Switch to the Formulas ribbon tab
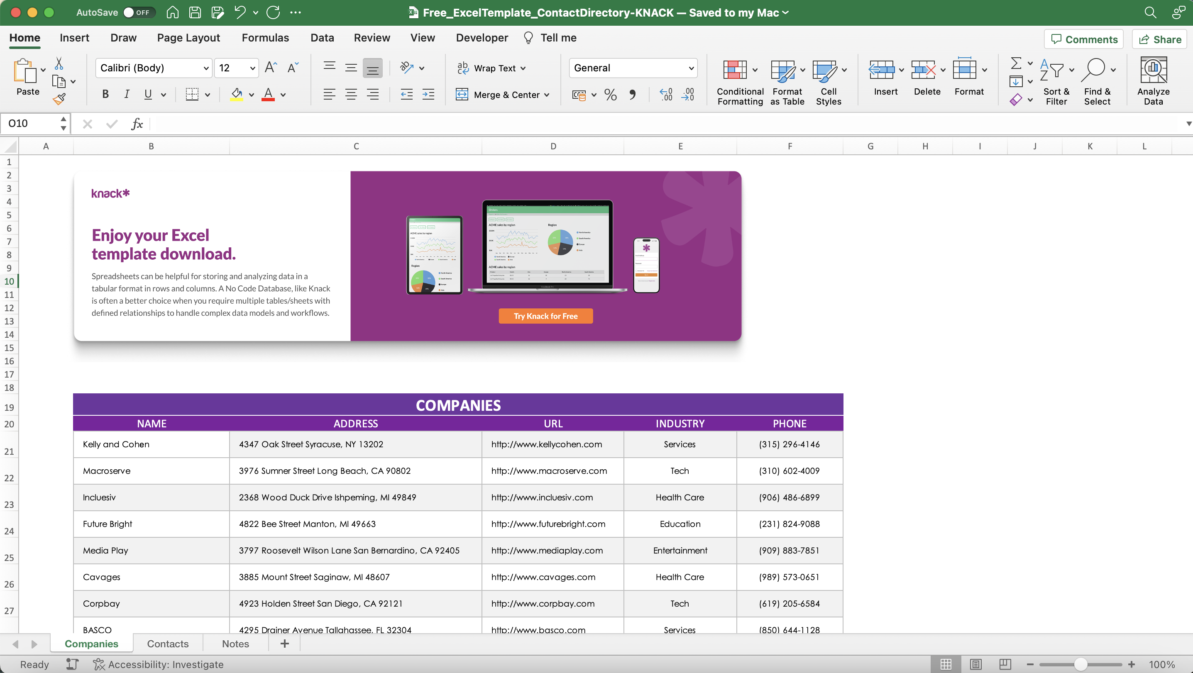This screenshot has width=1193, height=673. (265, 37)
